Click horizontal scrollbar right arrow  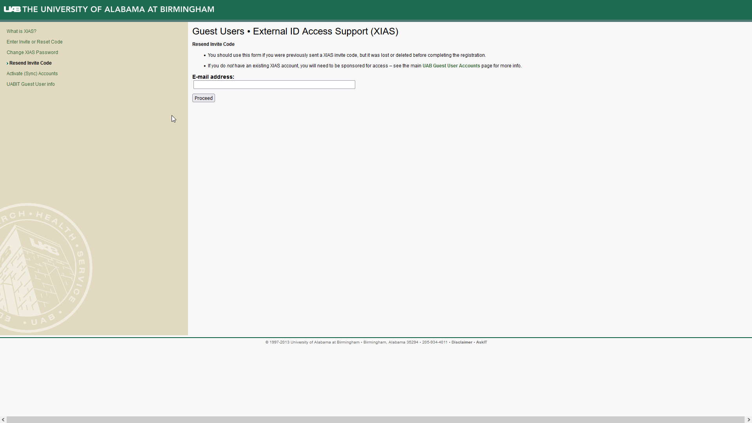(x=748, y=419)
